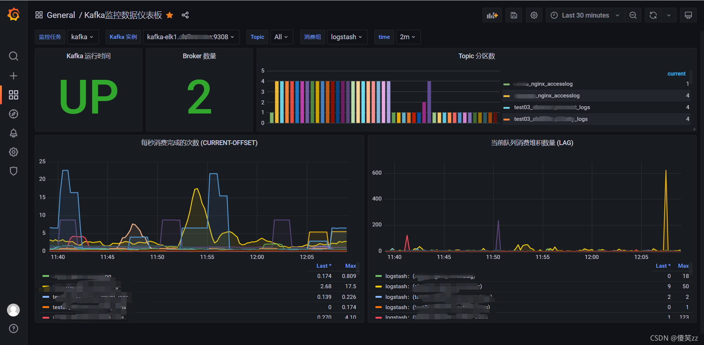Refresh the dashboard

point(653,15)
